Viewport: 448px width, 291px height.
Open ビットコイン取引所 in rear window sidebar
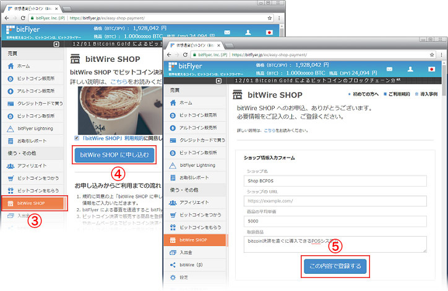[33, 116]
